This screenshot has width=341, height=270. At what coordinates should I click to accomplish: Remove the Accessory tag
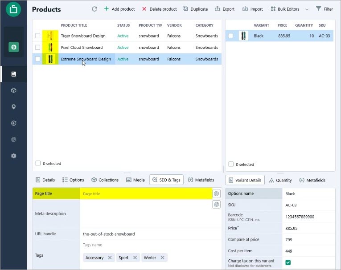110,258
